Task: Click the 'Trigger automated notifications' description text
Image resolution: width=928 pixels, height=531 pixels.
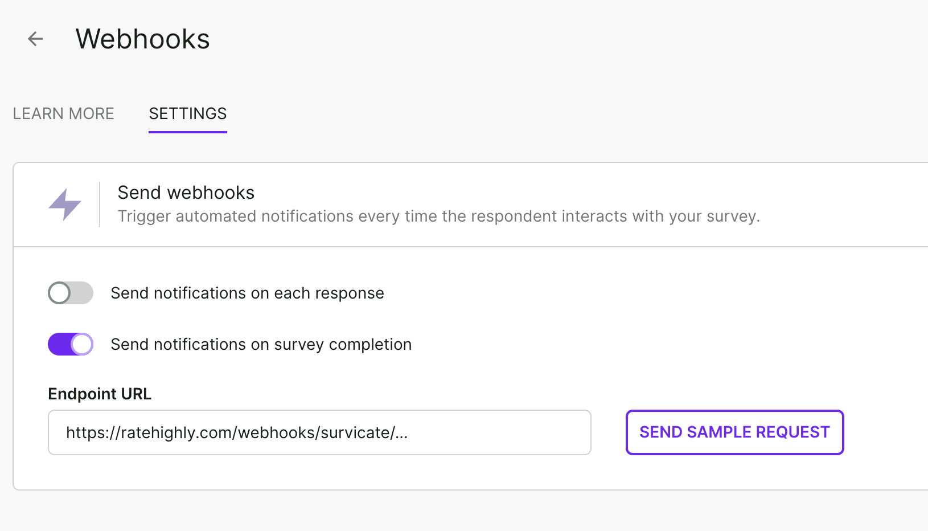Action: (438, 217)
